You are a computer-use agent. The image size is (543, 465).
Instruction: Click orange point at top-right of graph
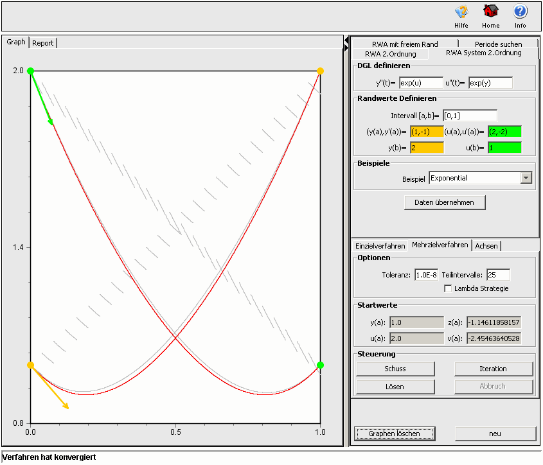320,71
